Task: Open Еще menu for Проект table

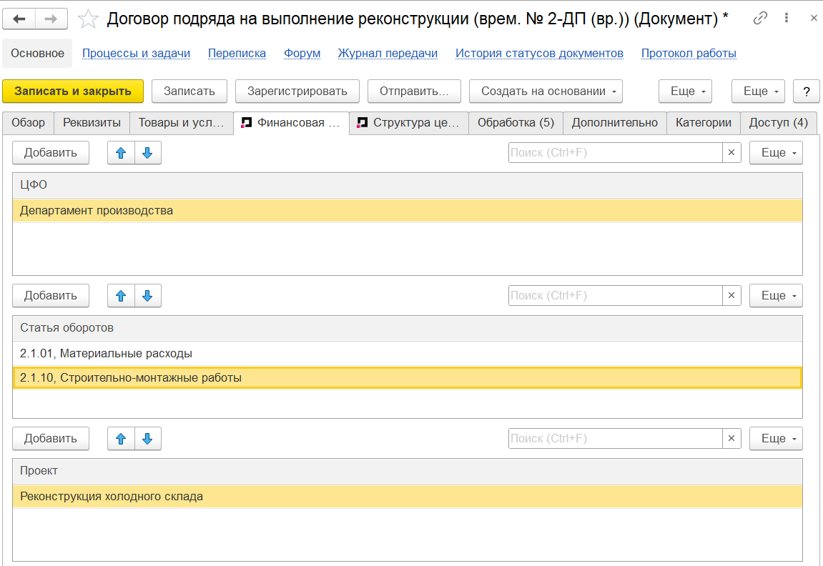Action: pyautogui.click(x=776, y=439)
